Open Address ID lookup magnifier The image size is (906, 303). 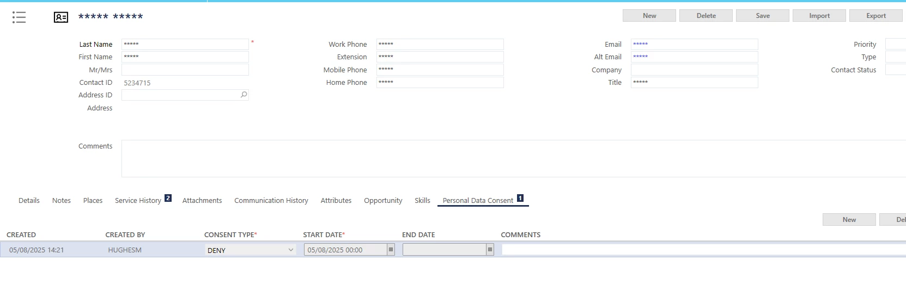(x=244, y=95)
